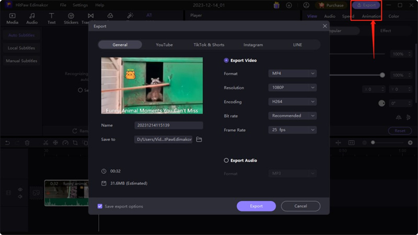Open the Format MP4 dropdown

pyautogui.click(x=293, y=74)
